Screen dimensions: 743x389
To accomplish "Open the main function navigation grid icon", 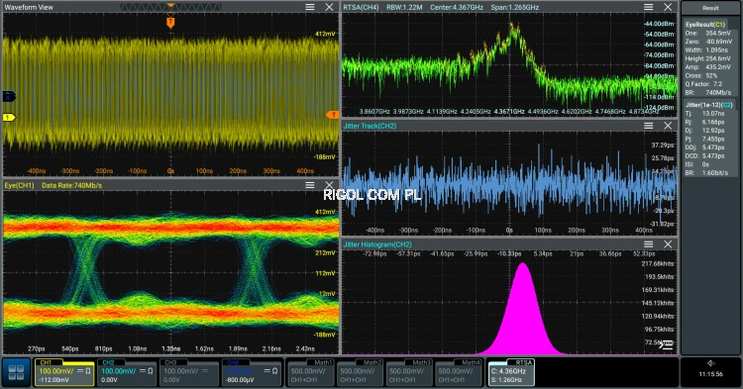I will click(16, 372).
